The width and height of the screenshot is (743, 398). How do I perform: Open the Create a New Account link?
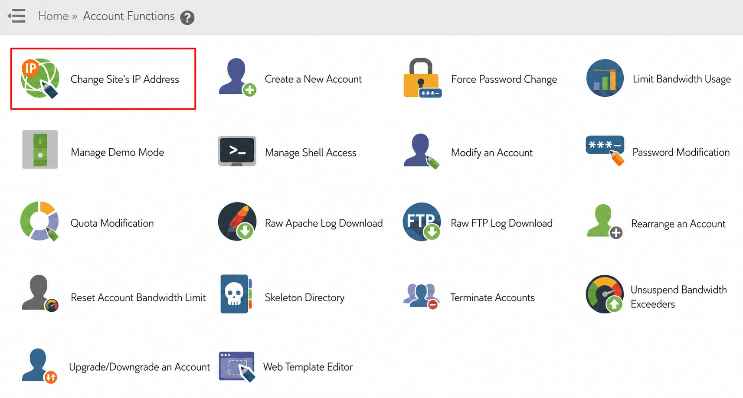coord(313,79)
